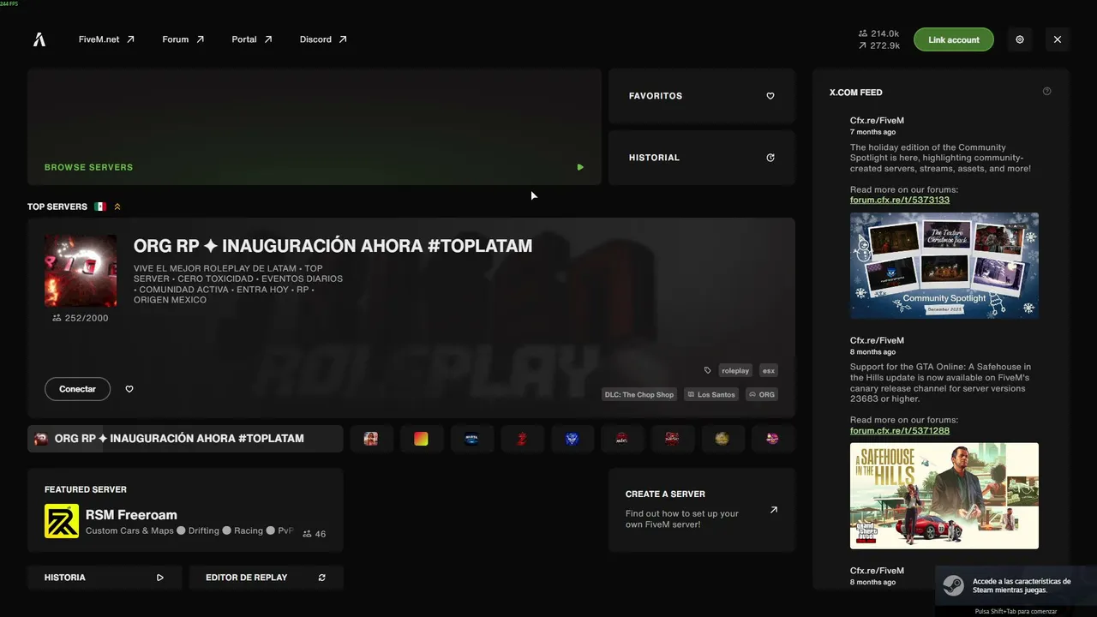Screen dimensions: 1097x617
Task: Select the ORG RP tab in the server strip
Action: [x=185, y=439]
